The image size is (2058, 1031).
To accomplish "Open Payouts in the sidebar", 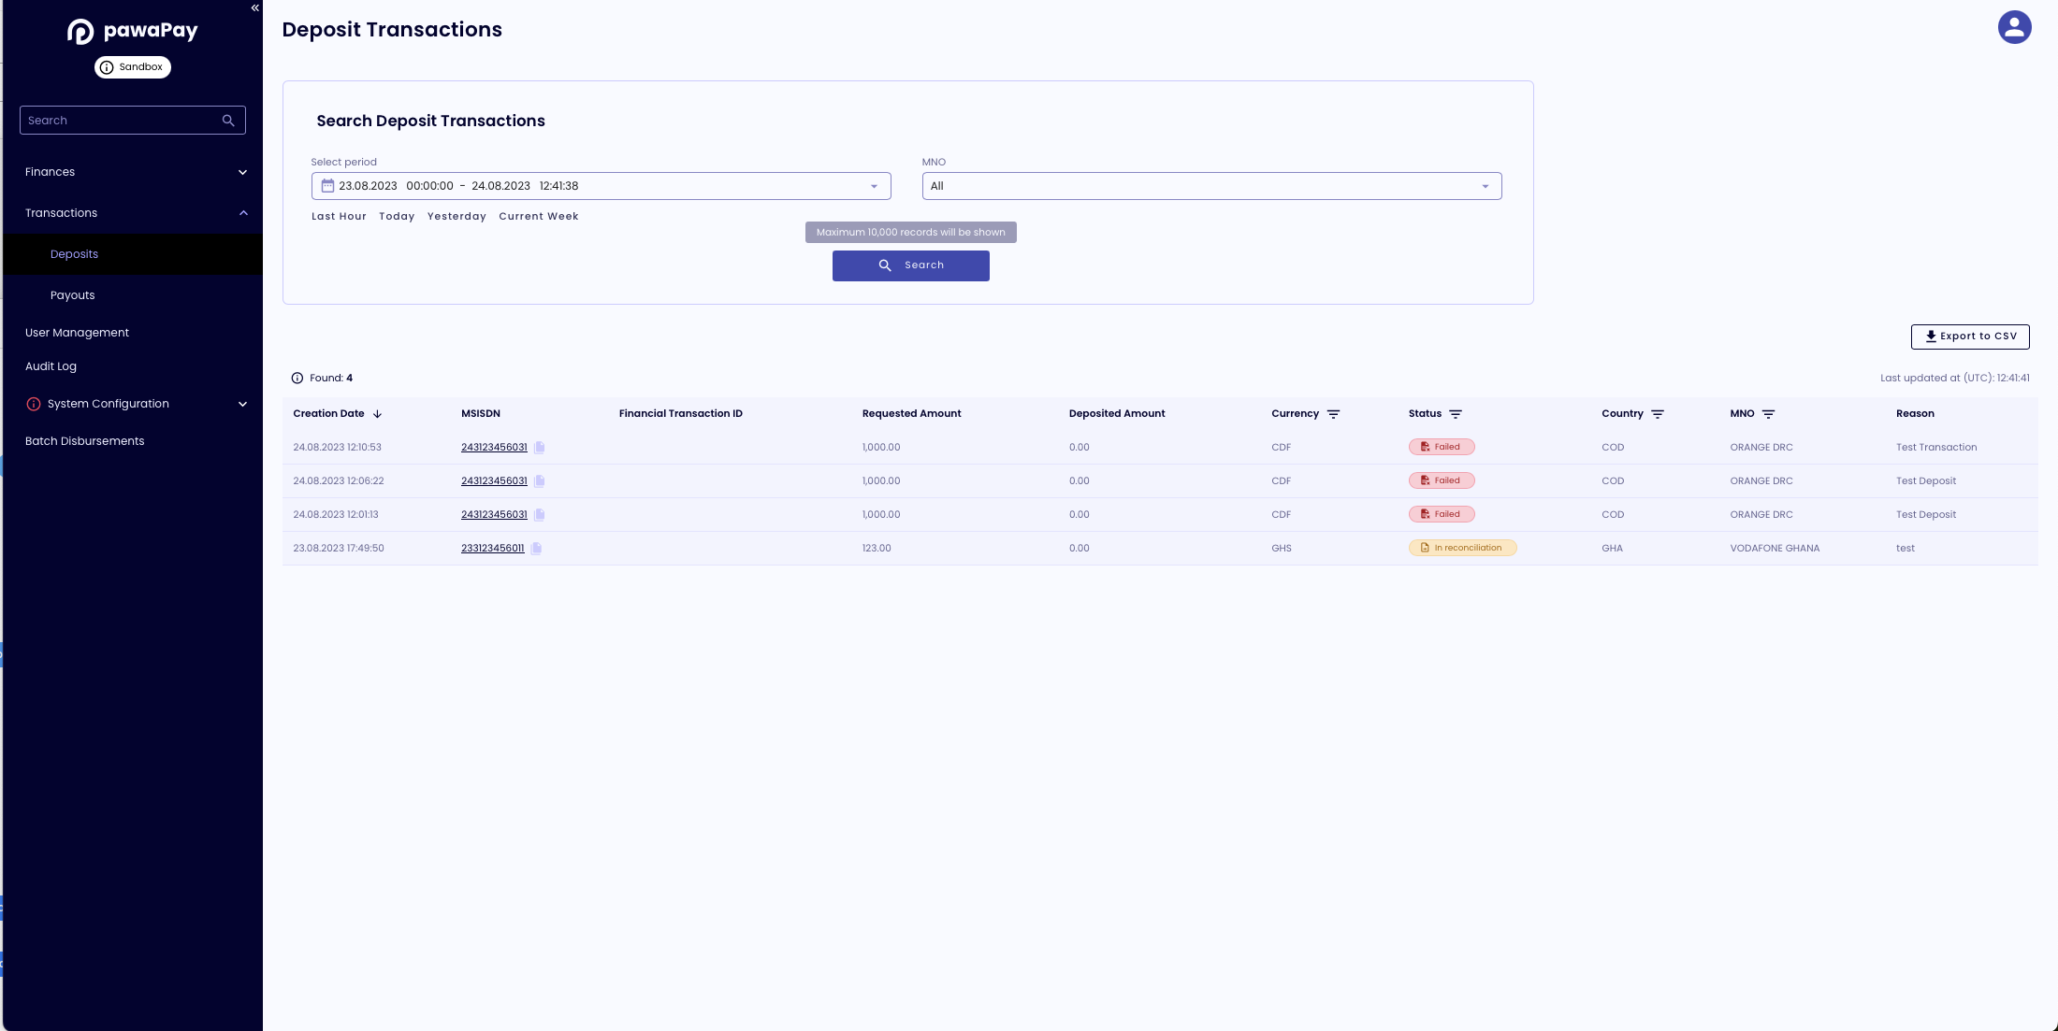I will [73, 295].
